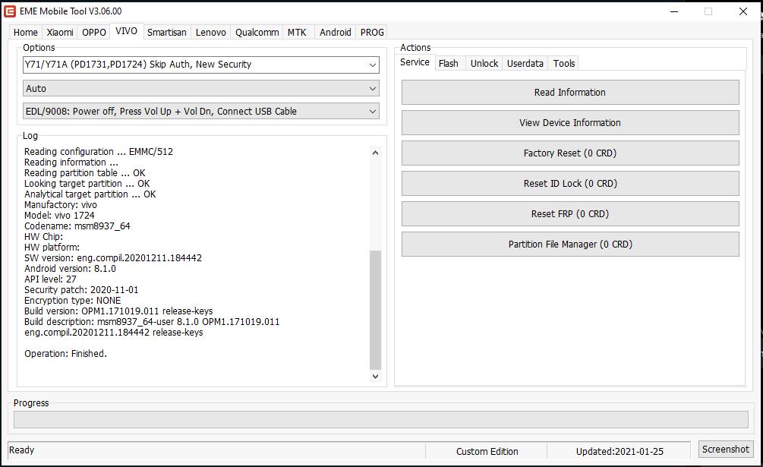This screenshot has height=467, width=763.
Task: Click the 'Ready' status bar text
Action: coord(21,450)
